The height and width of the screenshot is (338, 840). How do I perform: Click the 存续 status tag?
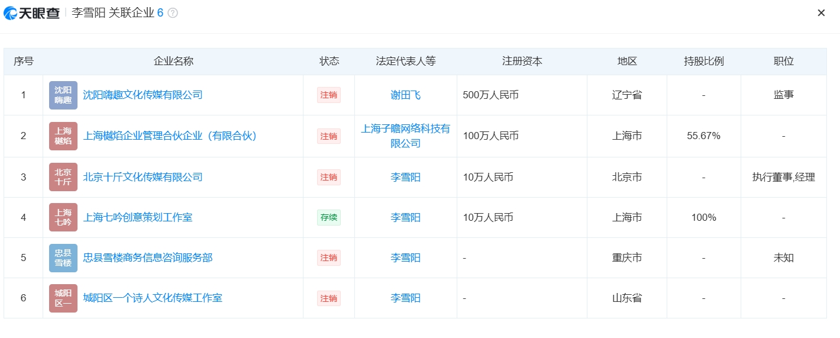[x=328, y=217]
